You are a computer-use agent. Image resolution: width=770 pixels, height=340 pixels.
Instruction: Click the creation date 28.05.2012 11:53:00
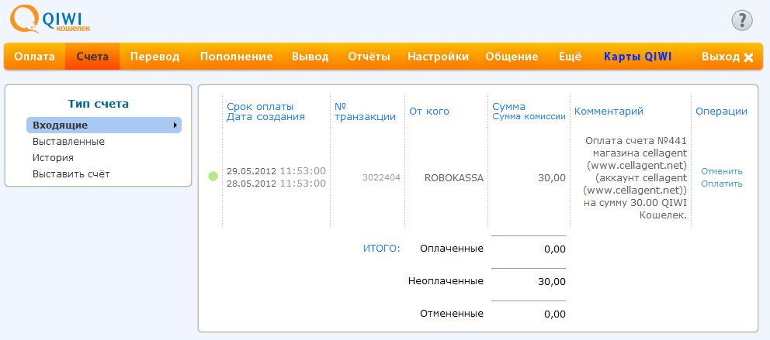(x=276, y=184)
